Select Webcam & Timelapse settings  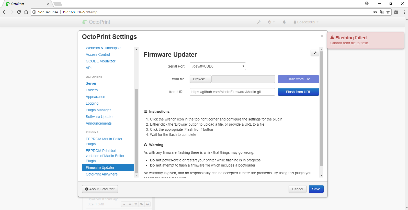[103, 48]
